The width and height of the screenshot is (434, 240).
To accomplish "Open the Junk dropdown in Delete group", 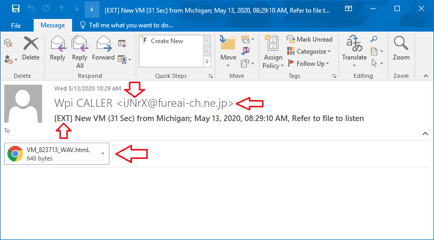I will tap(11, 59).
